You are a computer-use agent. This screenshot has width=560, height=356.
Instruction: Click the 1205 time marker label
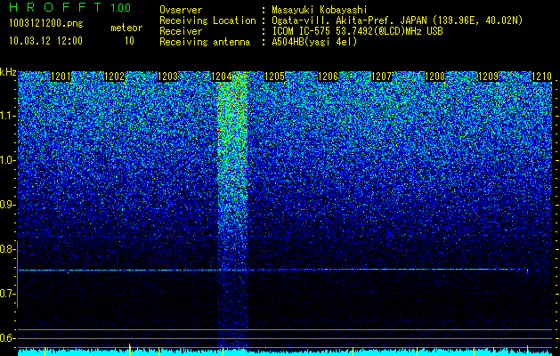pos(274,77)
